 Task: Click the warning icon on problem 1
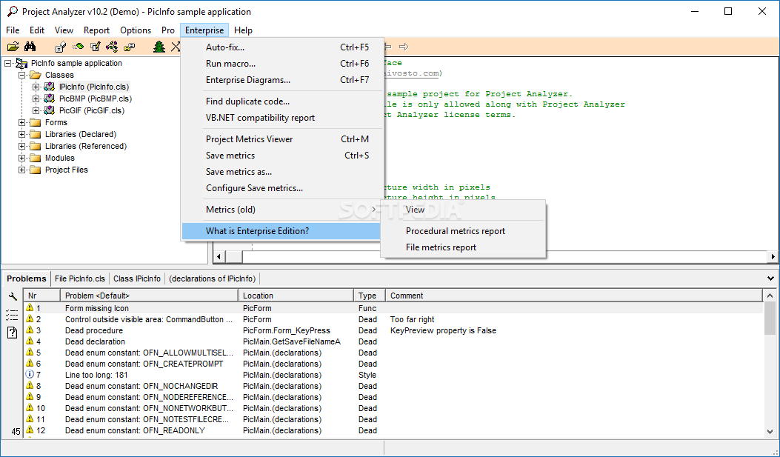[30, 308]
